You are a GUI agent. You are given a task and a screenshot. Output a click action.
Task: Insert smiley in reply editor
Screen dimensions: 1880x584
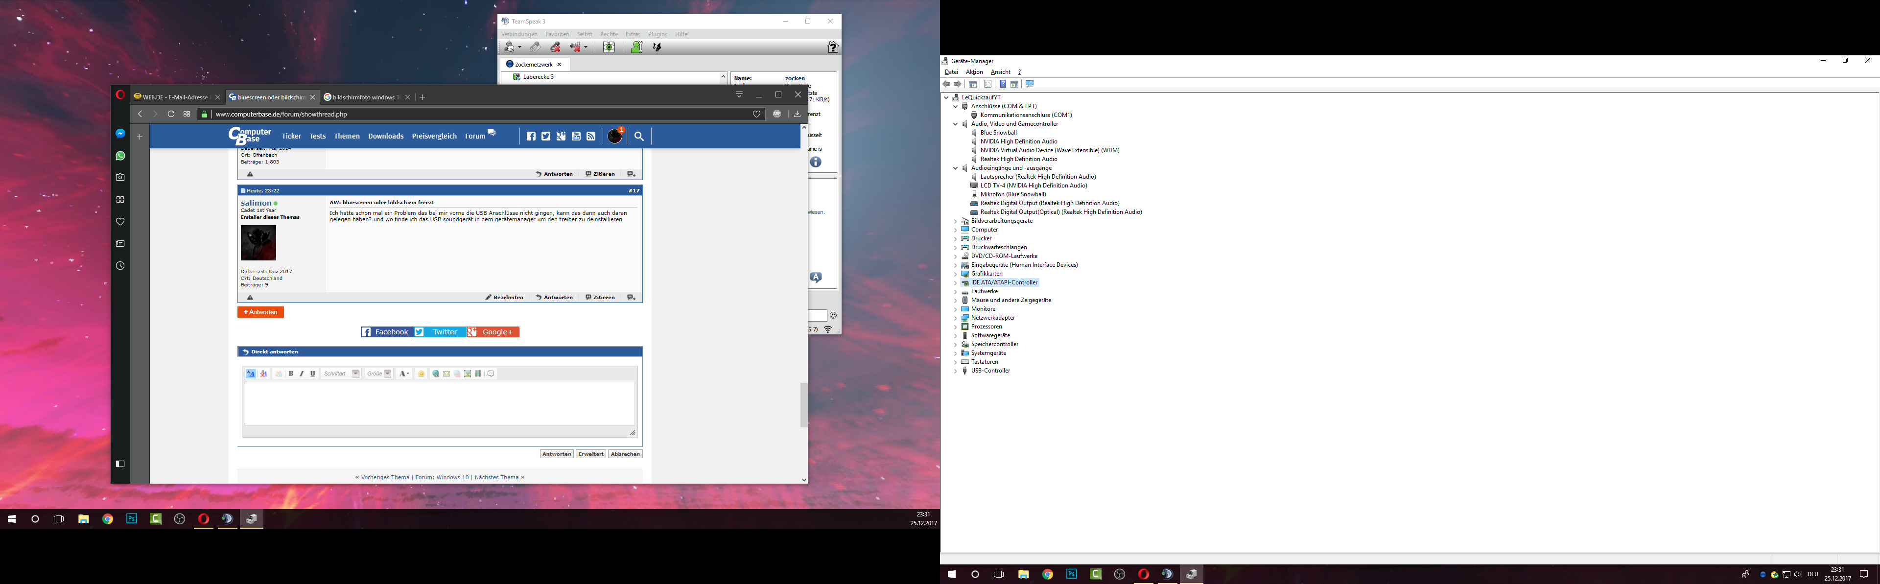pos(421,374)
